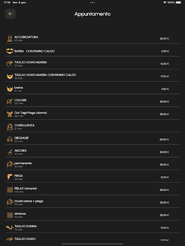Screen dimensions: 185x246
Task: Tap the TAGLIO DONNA scissors icon
Action: (x=10, y=228)
